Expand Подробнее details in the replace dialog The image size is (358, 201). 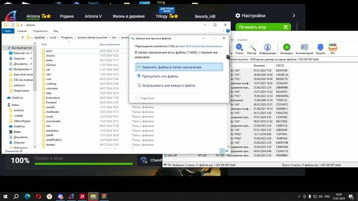pos(145,98)
